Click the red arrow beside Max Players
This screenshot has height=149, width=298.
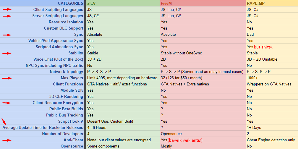pyautogui.click(x=7, y=78)
